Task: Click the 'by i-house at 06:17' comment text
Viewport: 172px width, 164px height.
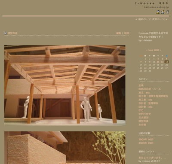Action: click(x=149, y=161)
